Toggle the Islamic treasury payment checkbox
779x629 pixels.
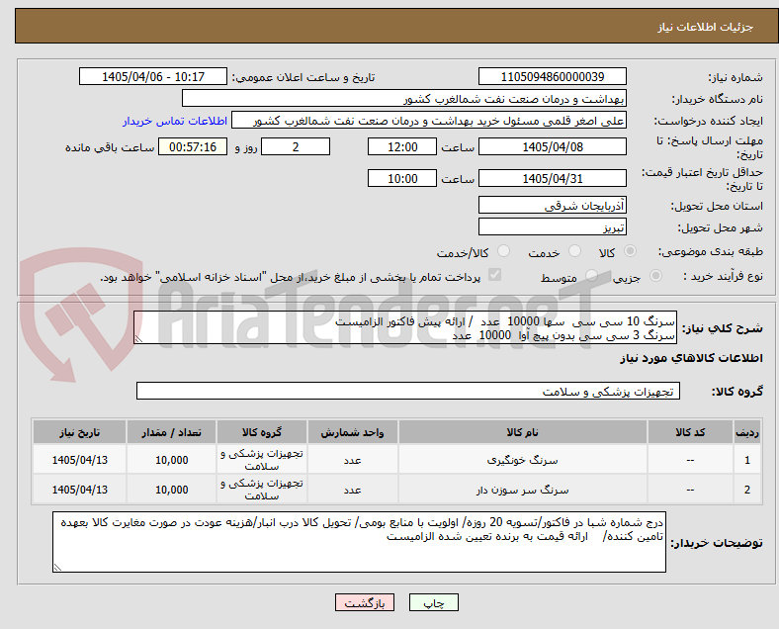coord(495,275)
